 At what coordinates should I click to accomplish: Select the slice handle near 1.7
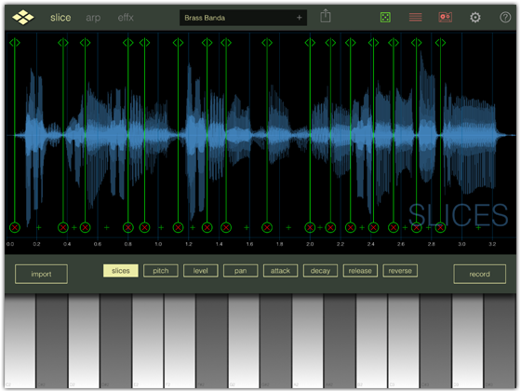pyautogui.click(x=267, y=43)
